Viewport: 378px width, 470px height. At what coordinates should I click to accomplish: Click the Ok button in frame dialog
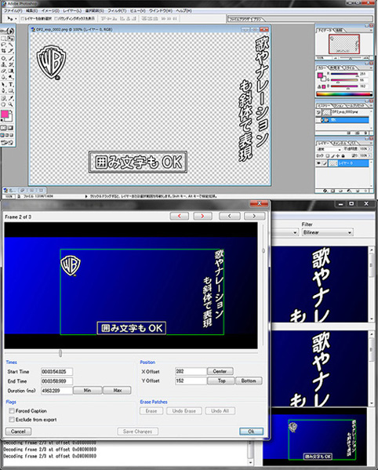click(x=251, y=432)
